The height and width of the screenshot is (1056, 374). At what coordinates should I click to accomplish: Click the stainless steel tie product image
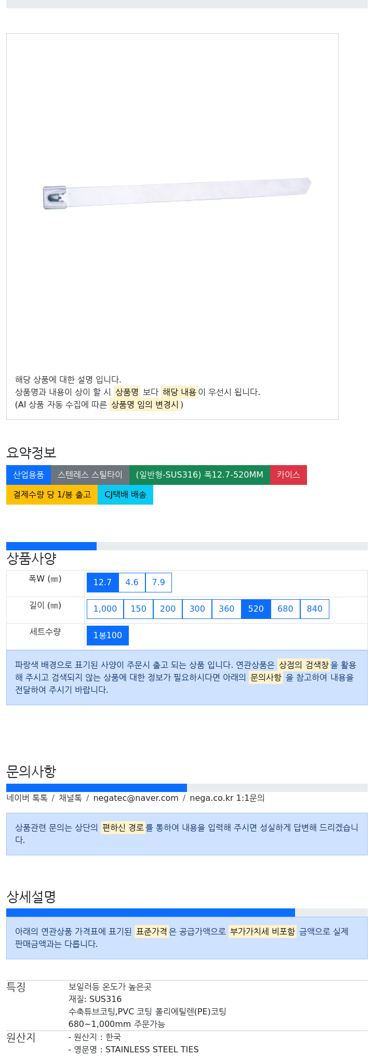(177, 193)
